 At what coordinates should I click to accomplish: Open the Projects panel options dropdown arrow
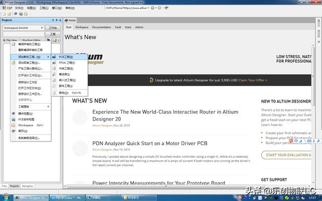click(53, 20)
